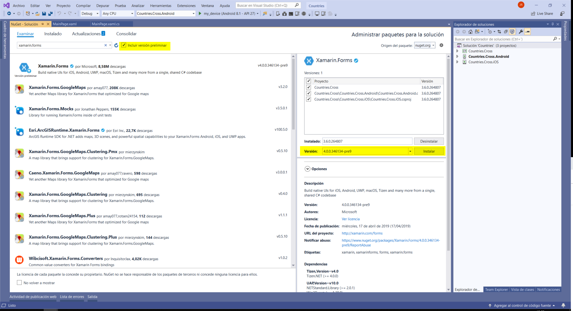Screen dimensions: 573x311
Task: Click the Desinstalar button
Action: click(429, 141)
